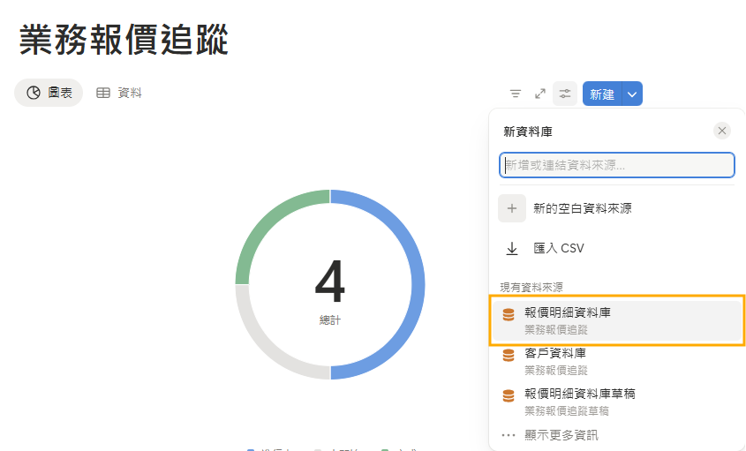Screen dimensions: 746x451
Task: Focus the 新增或連結資料來源 search field
Action: (x=616, y=165)
